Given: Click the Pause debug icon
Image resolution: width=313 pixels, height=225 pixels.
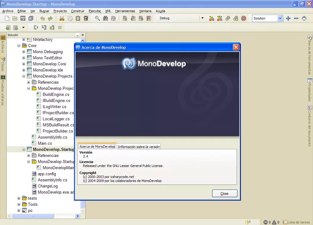Looking at the screenshot, I should point(60,27).
